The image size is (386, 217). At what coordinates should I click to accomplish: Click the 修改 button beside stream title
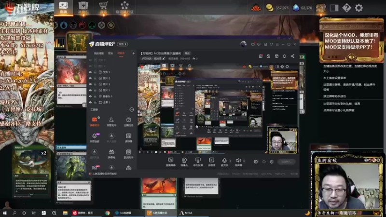(187, 54)
